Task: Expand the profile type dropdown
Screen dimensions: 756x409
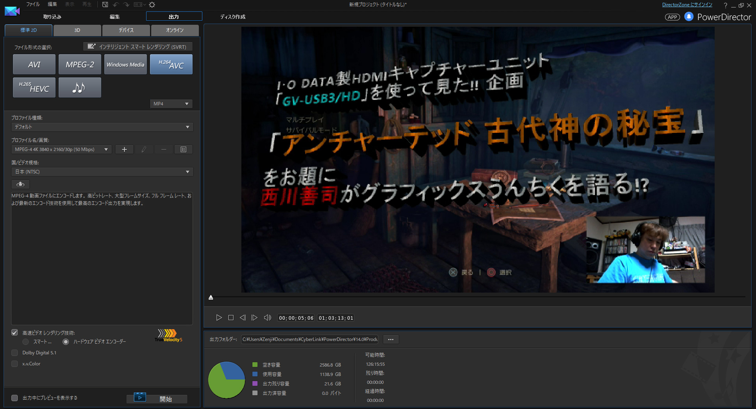Action: [102, 127]
